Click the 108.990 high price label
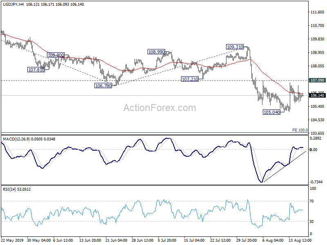The height and width of the screenshot is (245, 327). coord(156,52)
